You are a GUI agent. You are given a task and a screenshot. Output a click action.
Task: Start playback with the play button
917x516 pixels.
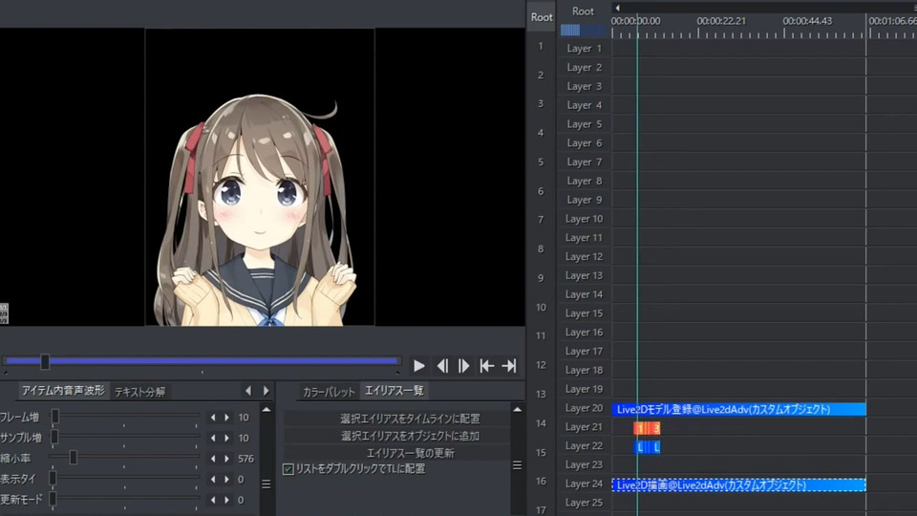click(418, 366)
